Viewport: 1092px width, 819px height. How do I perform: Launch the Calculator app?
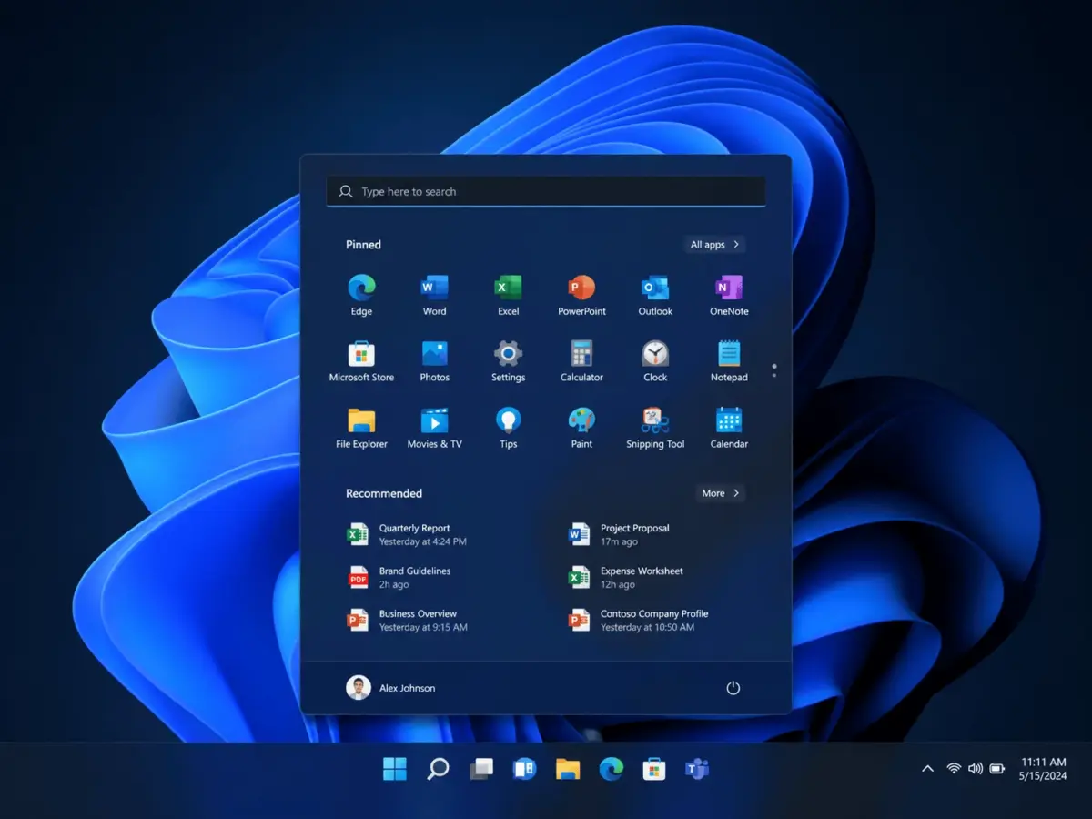pyautogui.click(x=581, y=362)
